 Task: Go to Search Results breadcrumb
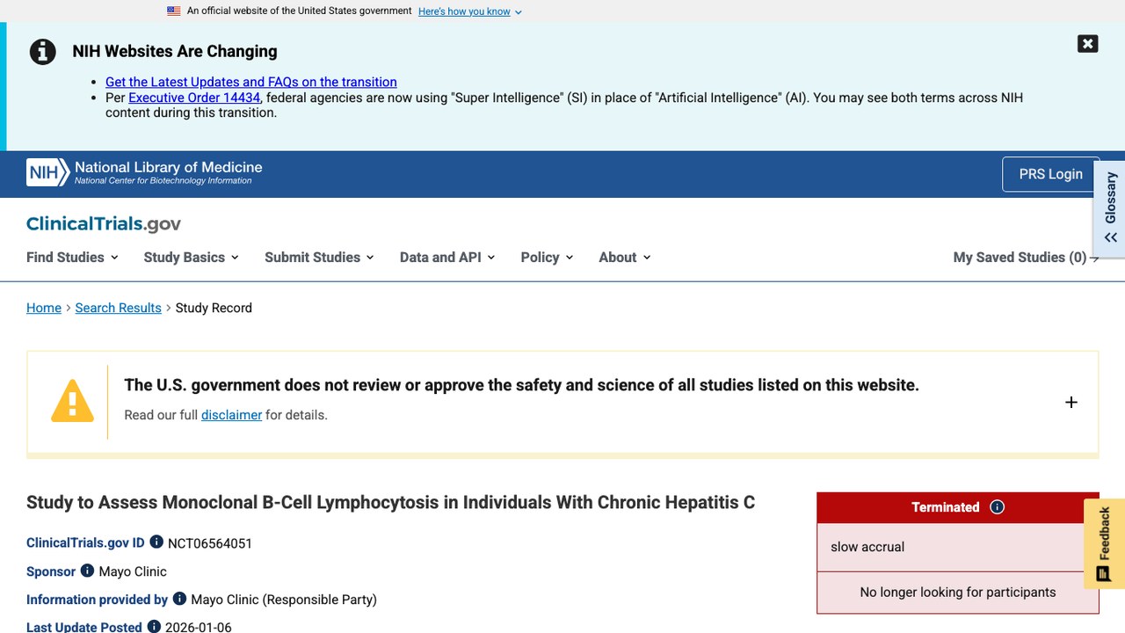[x=118, y=308]
